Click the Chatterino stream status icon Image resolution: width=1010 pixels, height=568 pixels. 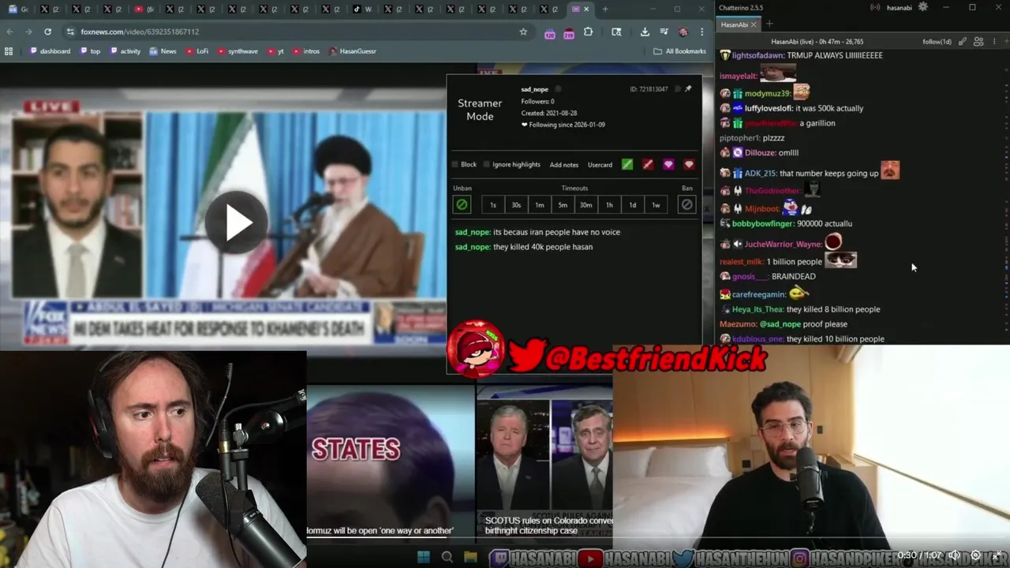[x=875, y=7]
